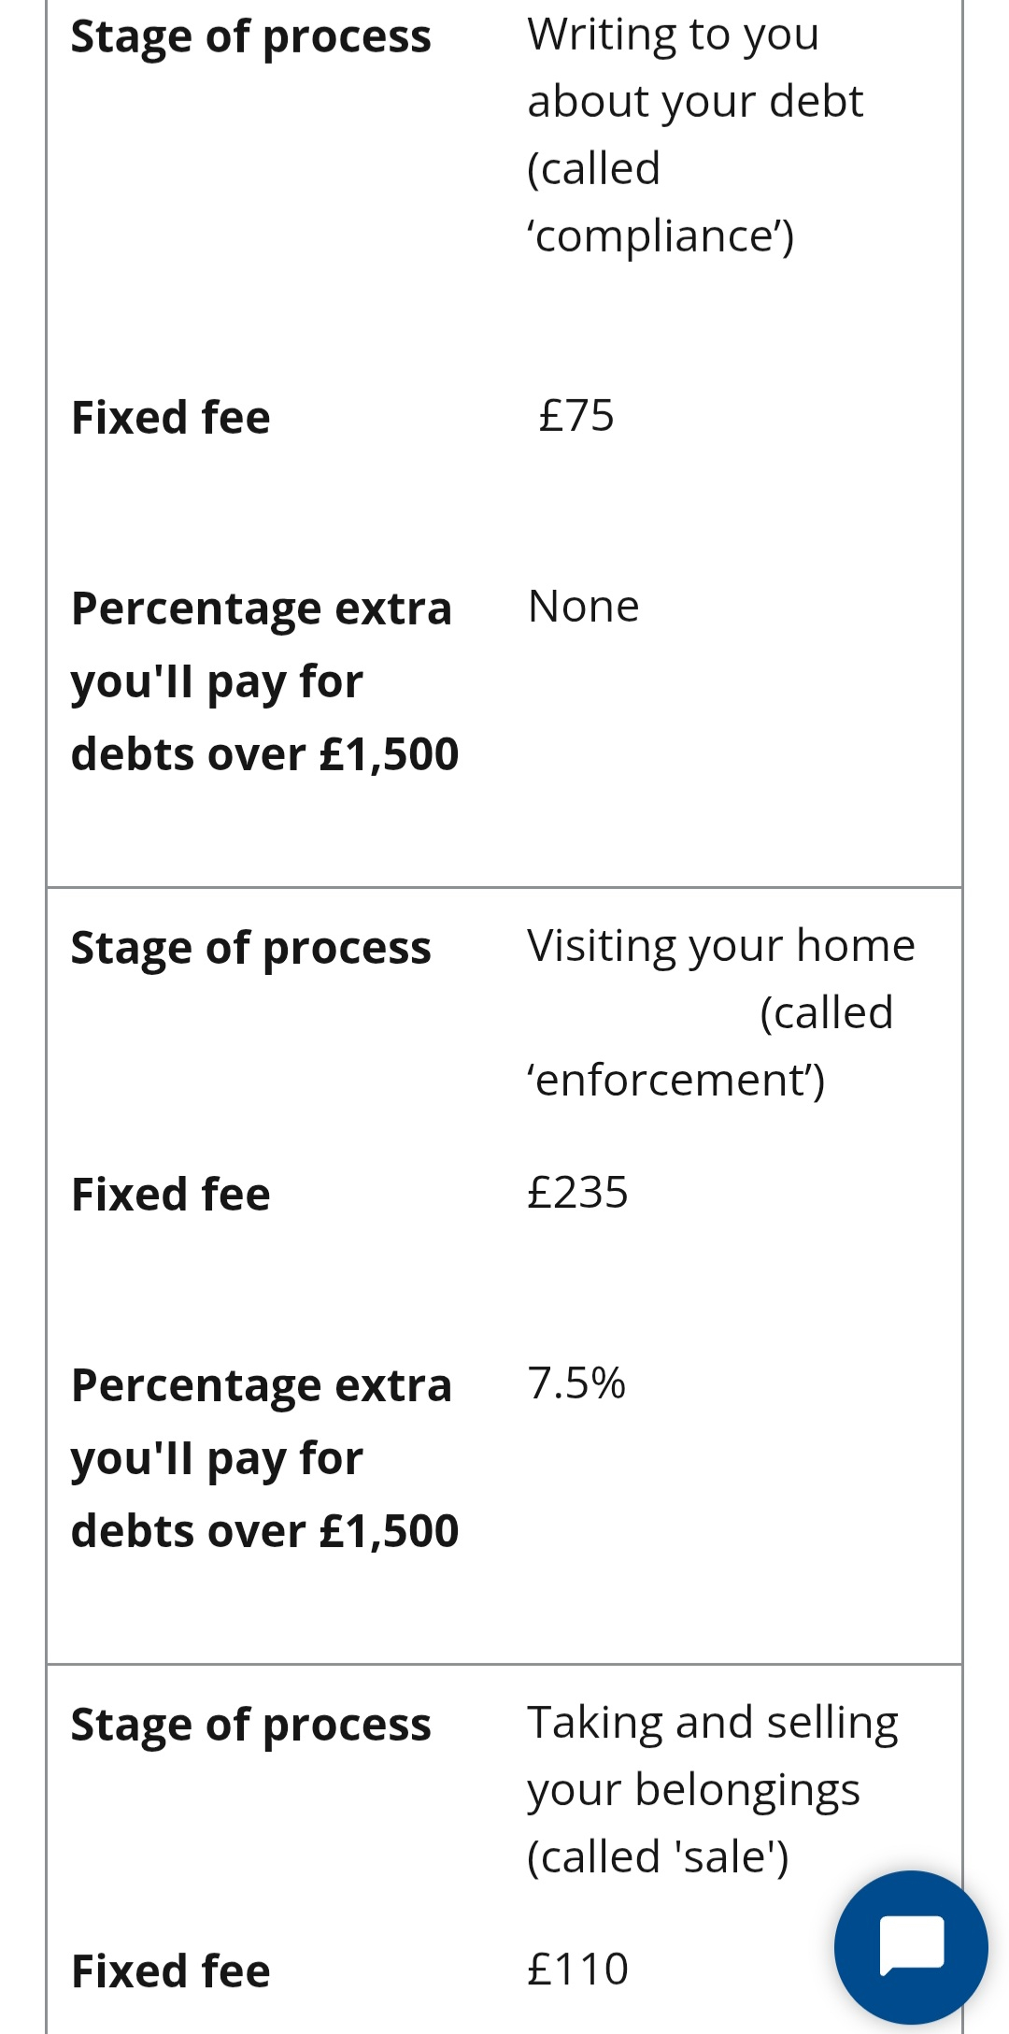Click the 'None' percentage value
1009x2034 pixels.
pyautogui.click(x=584, y=607)
